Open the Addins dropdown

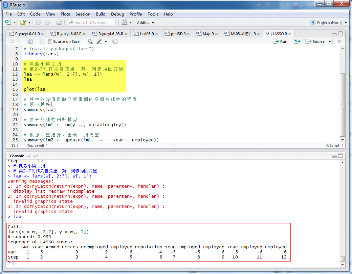pos(145,22)
